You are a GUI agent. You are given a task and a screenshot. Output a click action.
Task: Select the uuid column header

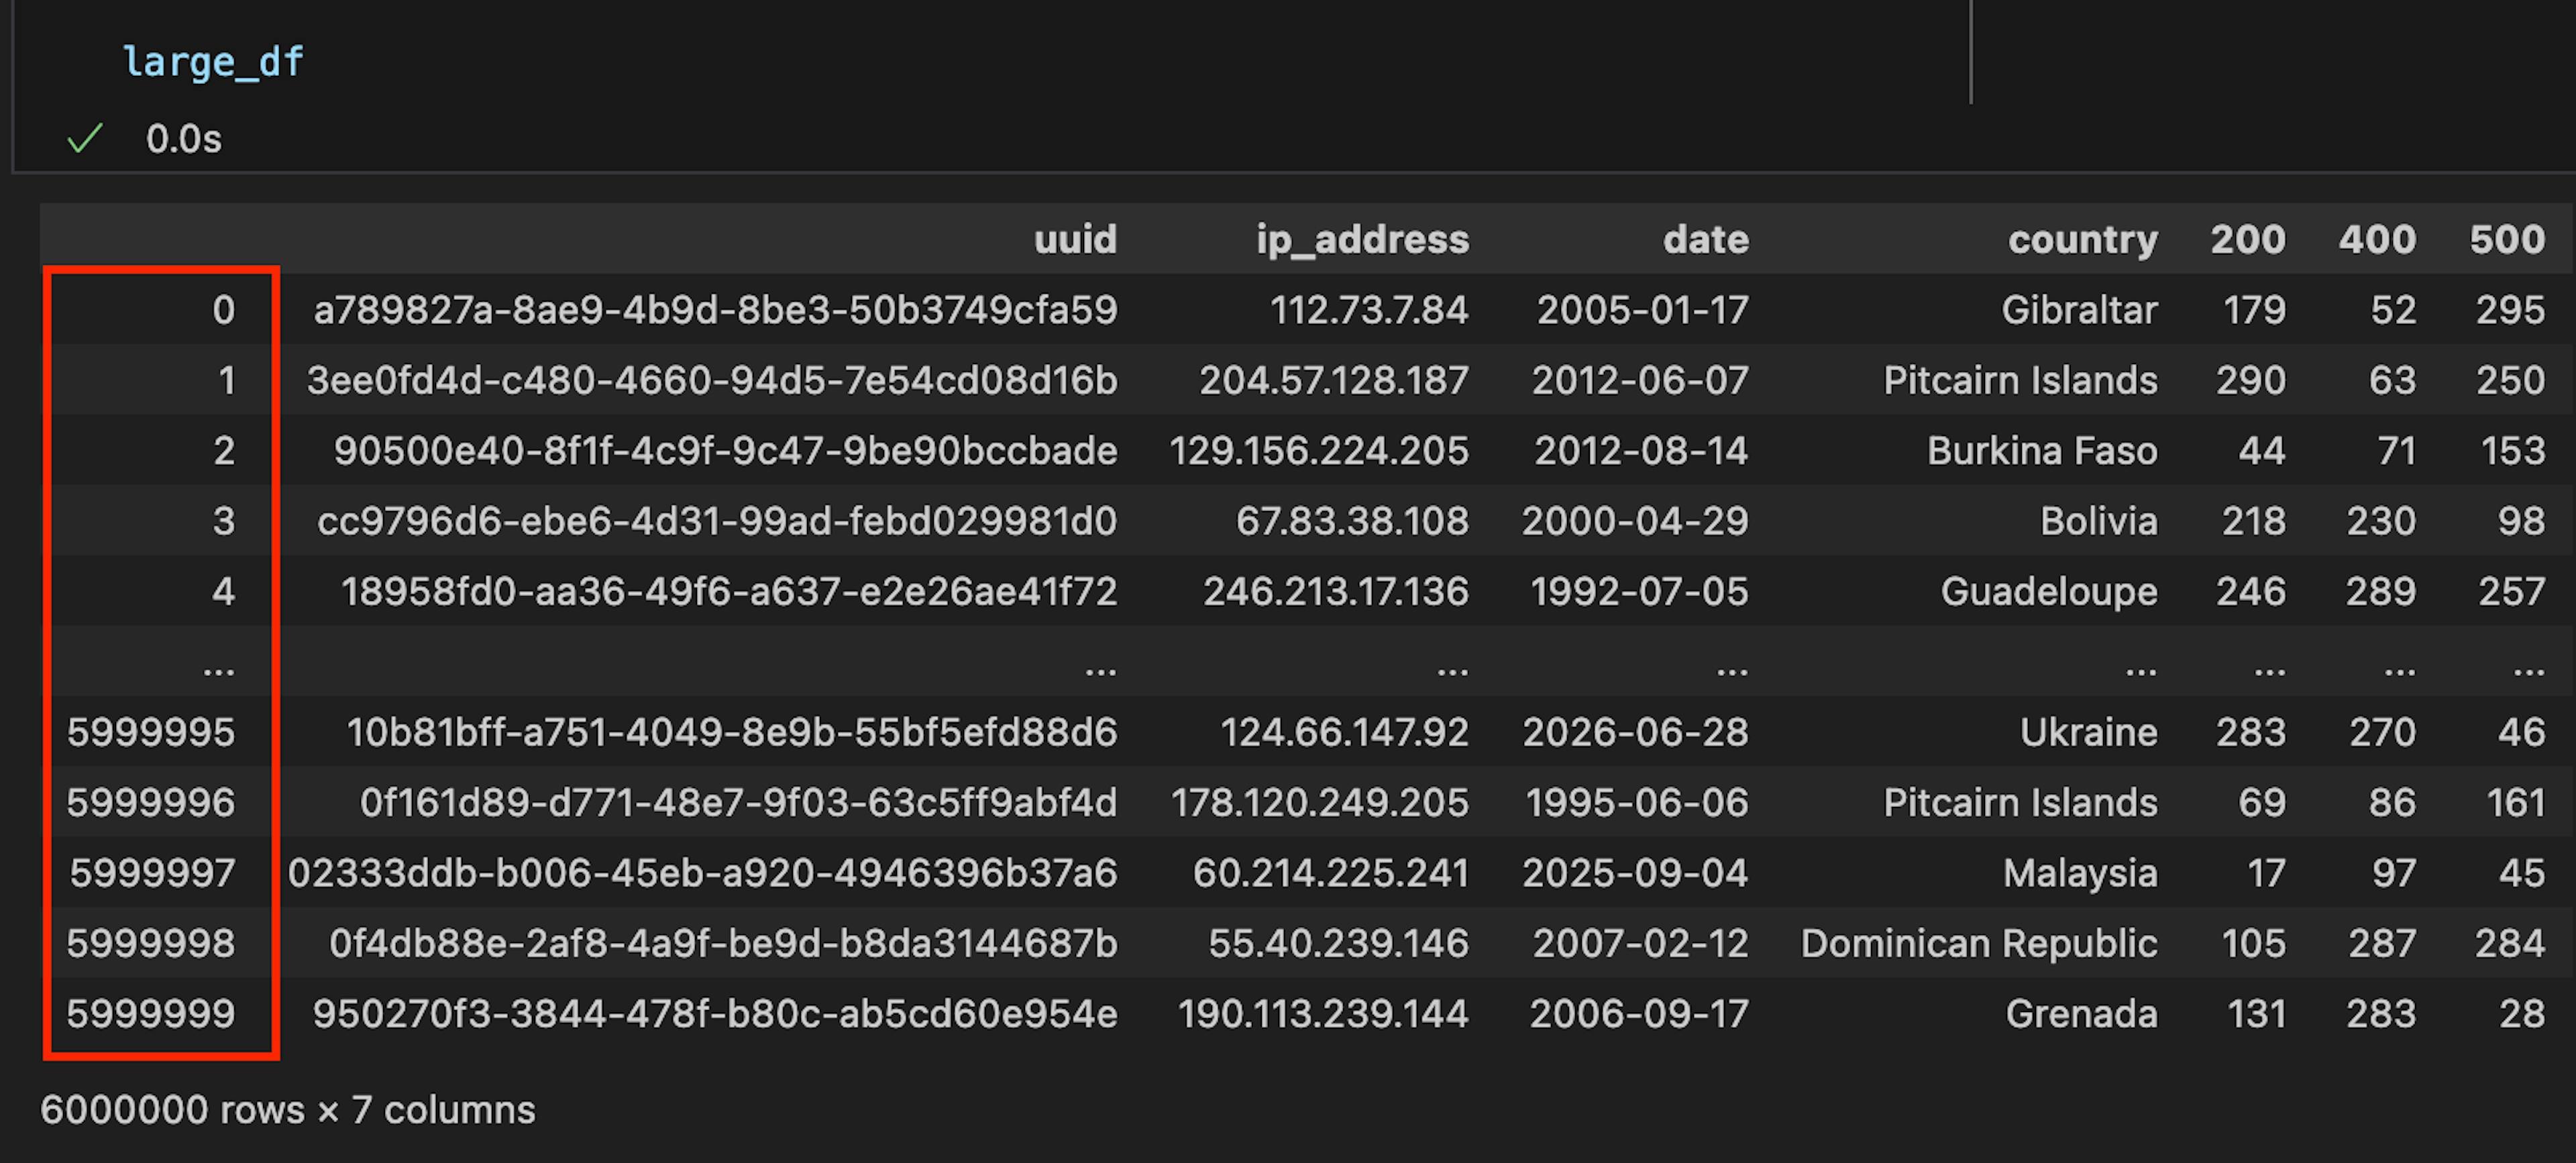click(x=1075, y=240)
